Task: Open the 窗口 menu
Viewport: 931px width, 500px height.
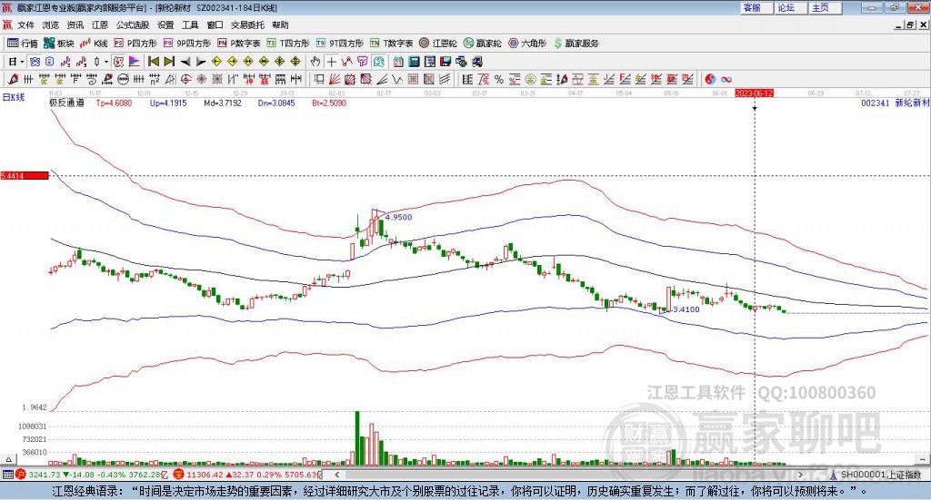Action: 215,25
